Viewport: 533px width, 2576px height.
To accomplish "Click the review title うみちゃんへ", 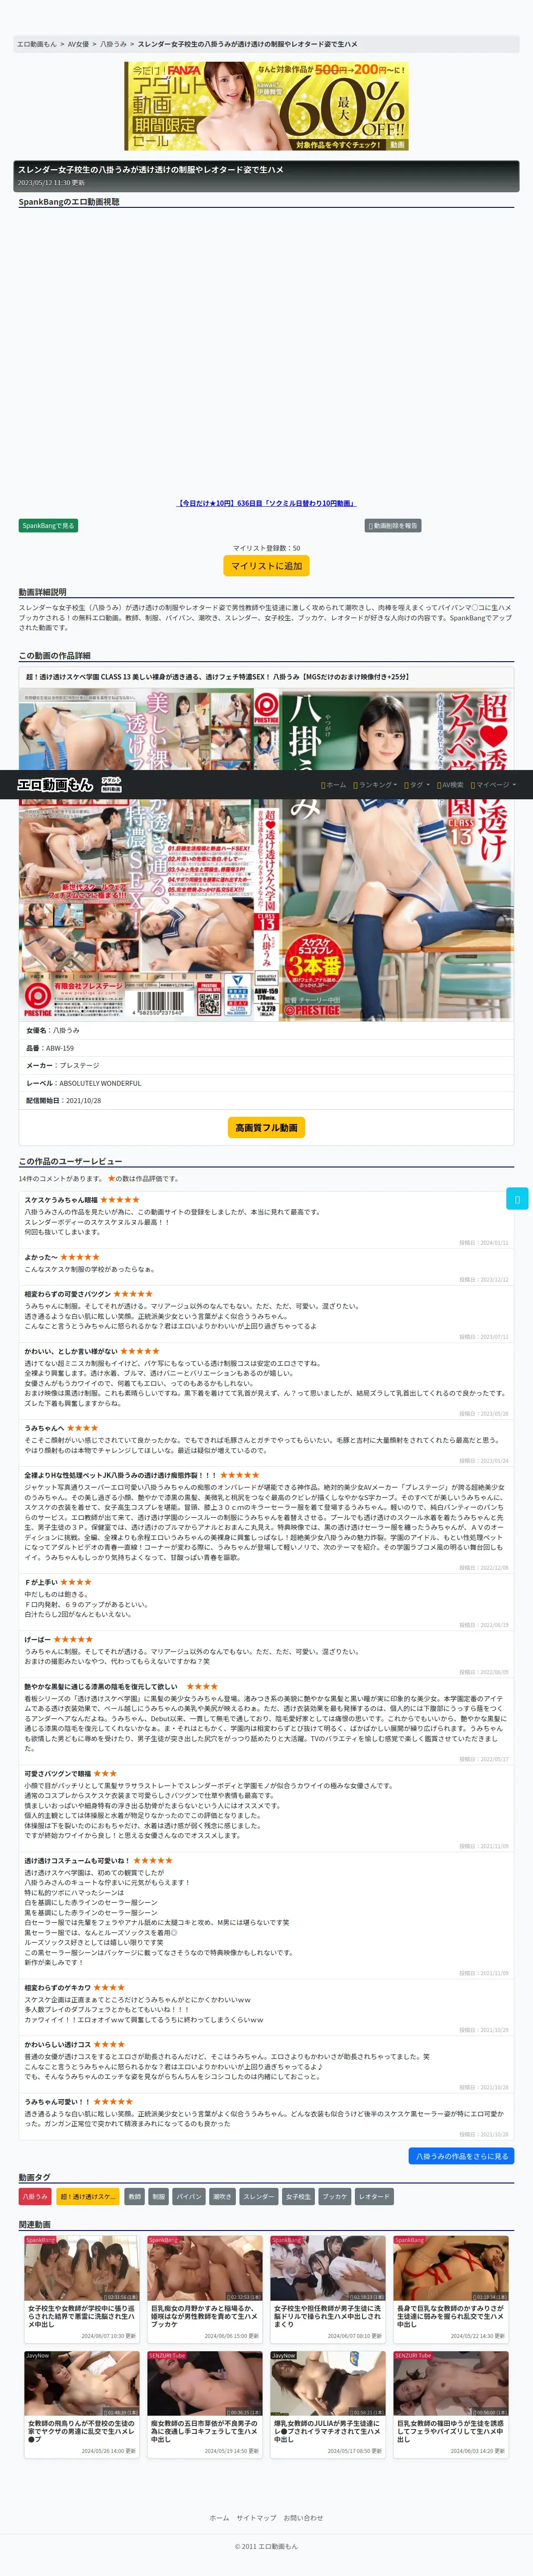I will (44, 1428).
